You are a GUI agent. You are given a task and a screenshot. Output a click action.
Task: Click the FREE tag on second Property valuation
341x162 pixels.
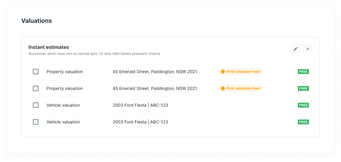(303, 88)
